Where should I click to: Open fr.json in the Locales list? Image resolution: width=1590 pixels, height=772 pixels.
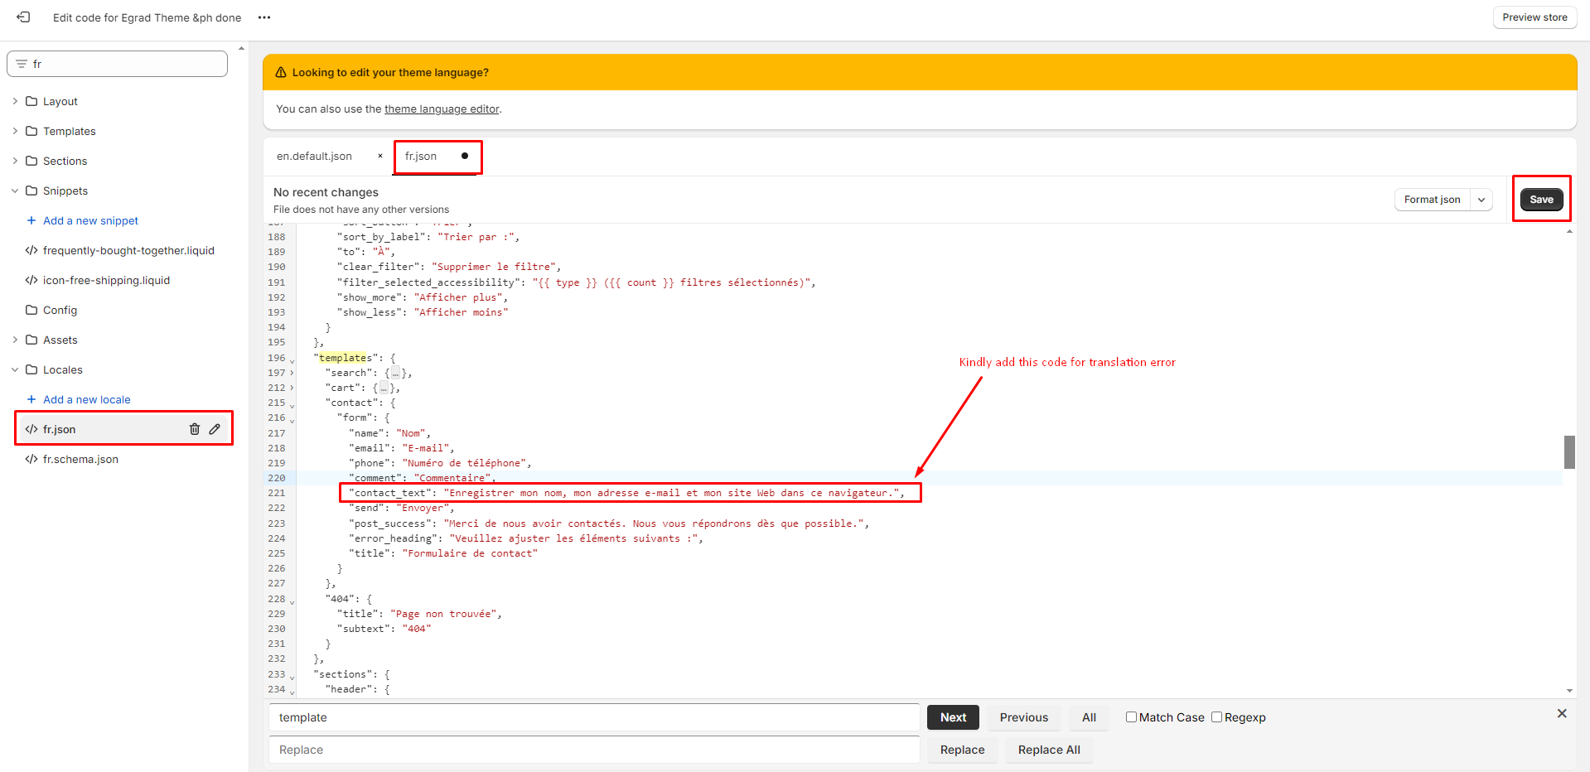point(60,429)
